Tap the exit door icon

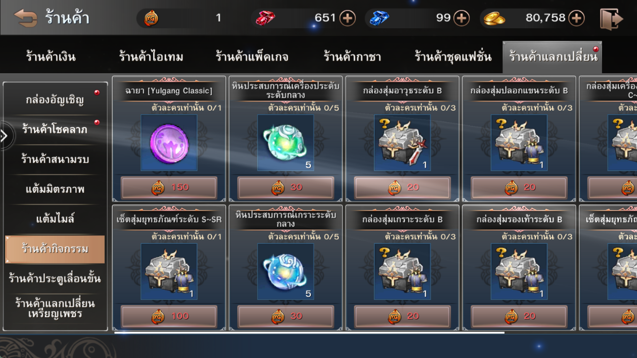click(x=611, y=19)
